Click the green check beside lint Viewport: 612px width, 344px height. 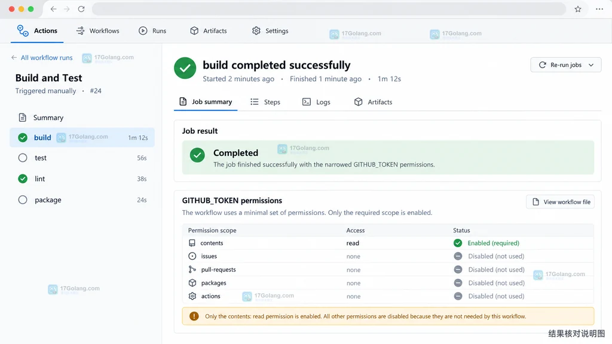[x=23, y=179]
